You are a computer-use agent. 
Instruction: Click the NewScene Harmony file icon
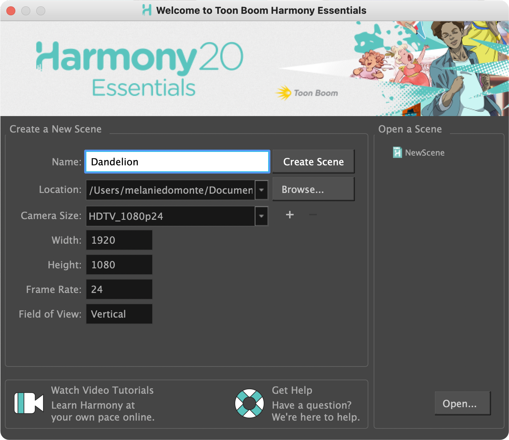point(397,152)
